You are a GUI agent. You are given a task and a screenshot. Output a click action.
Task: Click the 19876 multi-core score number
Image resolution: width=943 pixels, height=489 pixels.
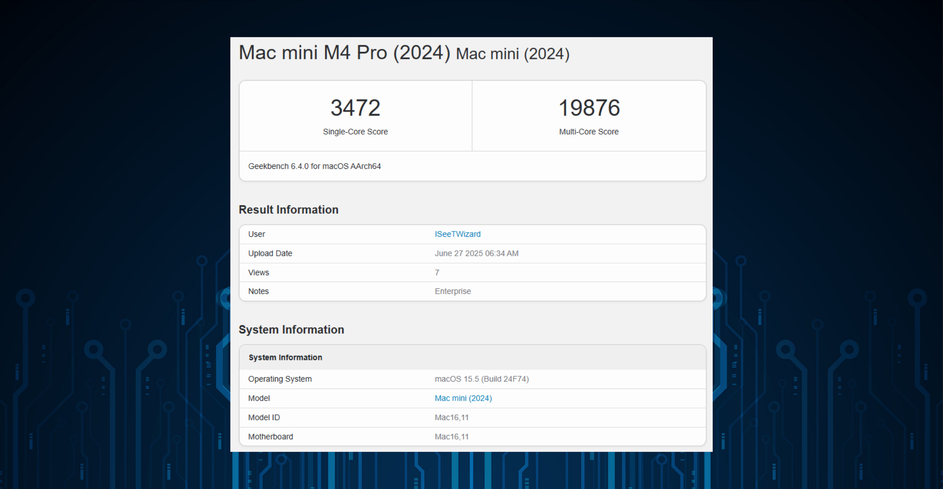point(589,108)
